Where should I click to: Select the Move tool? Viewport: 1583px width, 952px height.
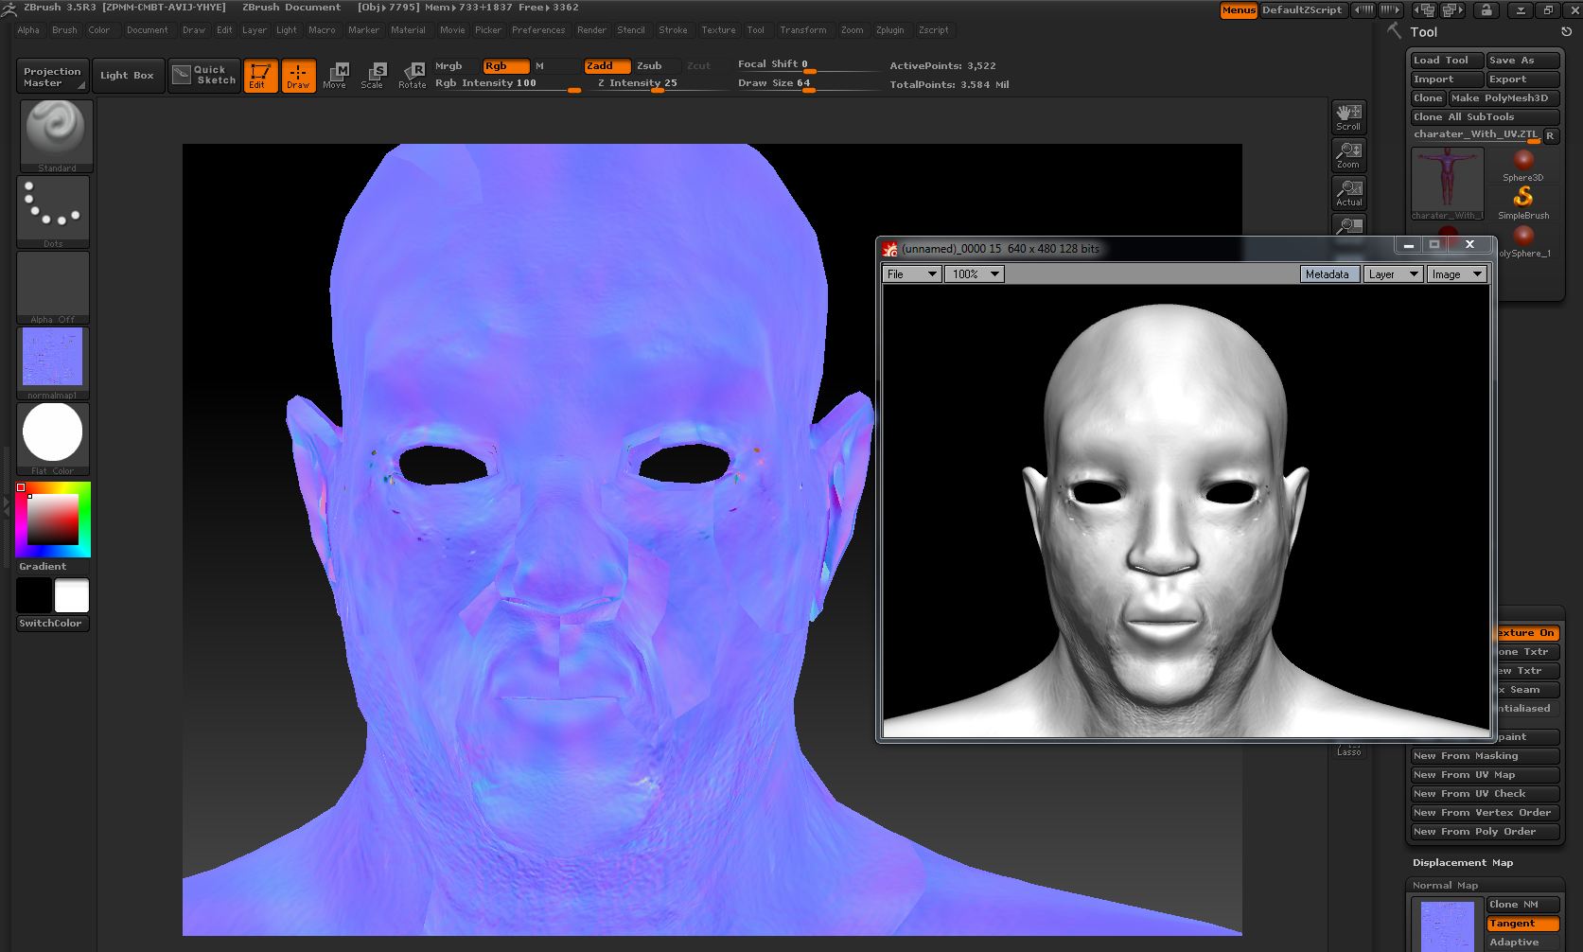pyautogui.click(x=335, y=76)
